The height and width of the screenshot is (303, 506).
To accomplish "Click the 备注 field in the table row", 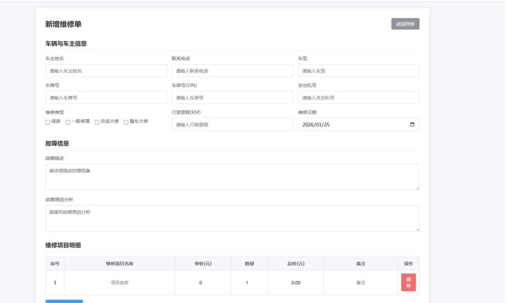I will (x=361, y=283).
